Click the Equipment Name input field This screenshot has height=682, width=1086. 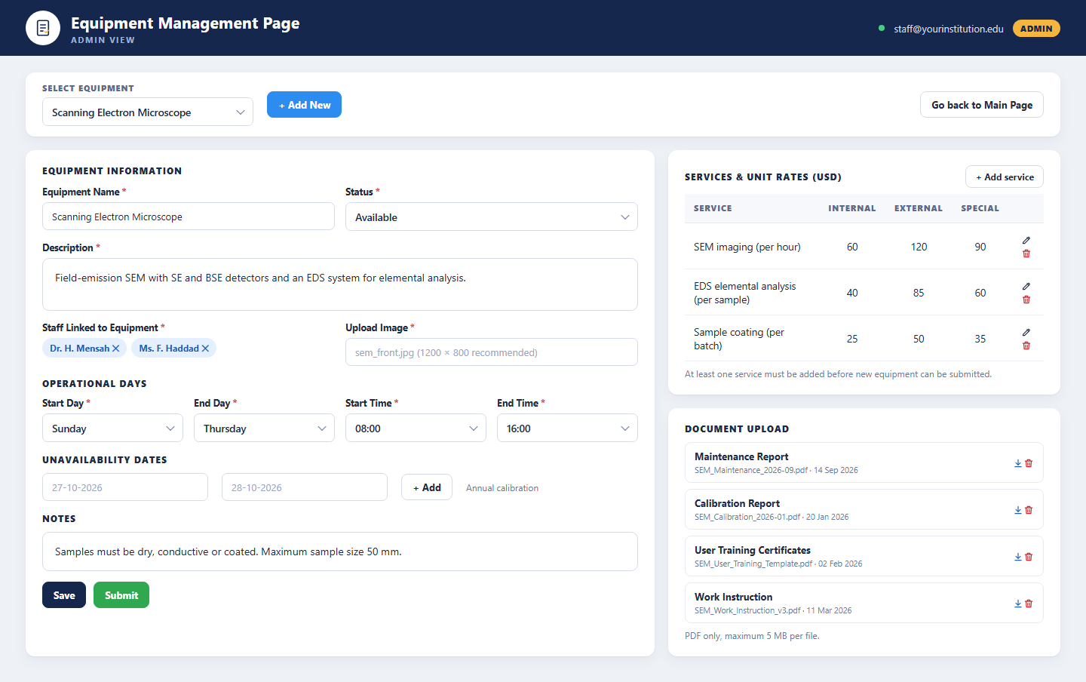pyautogui.click(x=189, y=217)
